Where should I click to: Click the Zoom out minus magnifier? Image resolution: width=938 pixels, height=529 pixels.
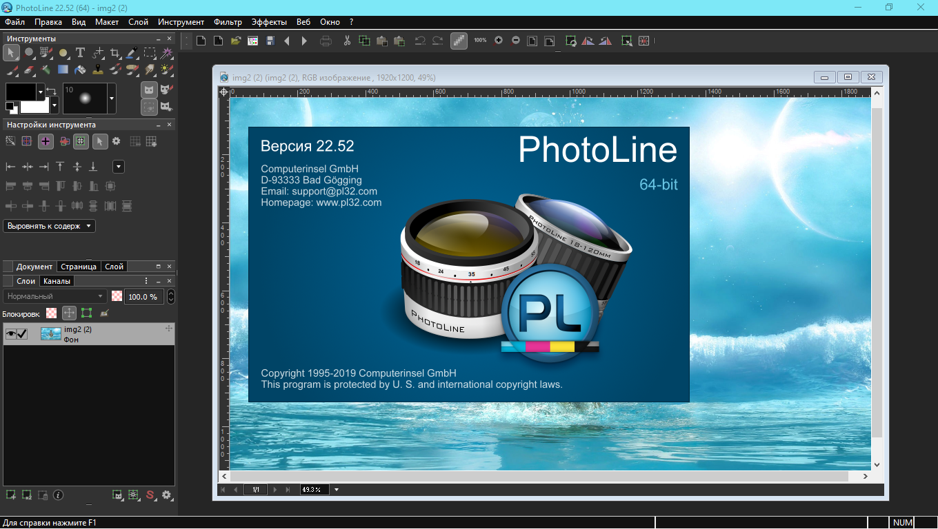[516, 41]
